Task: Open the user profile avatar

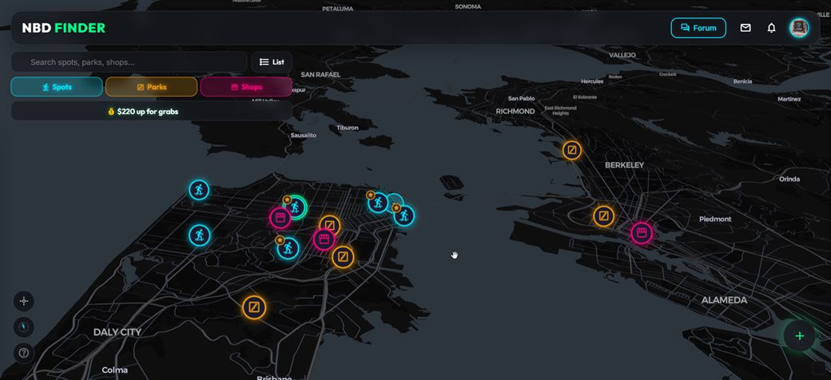Action: [x=799, y=28]
